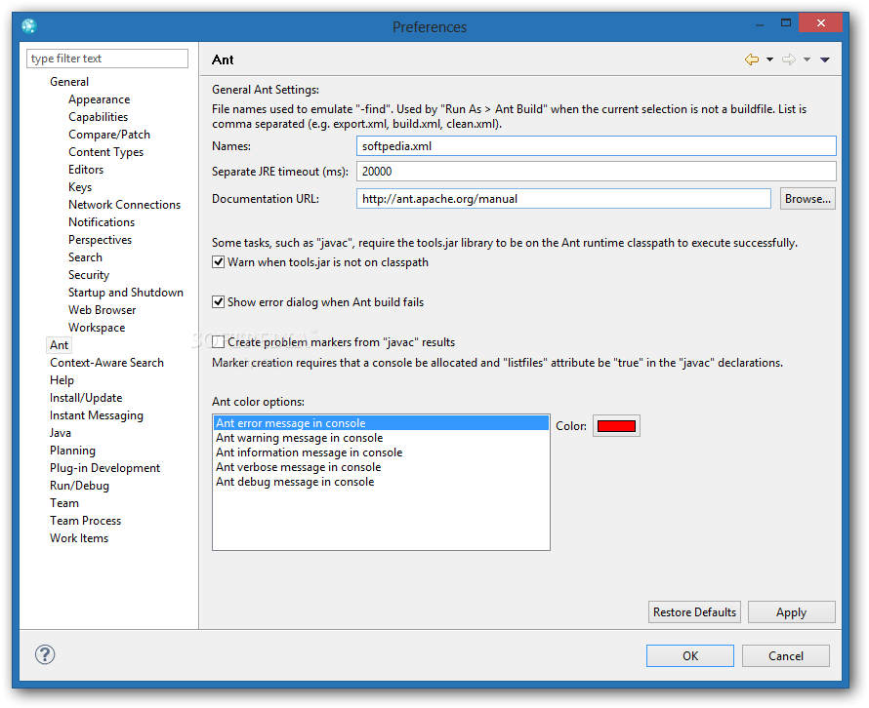869x708 pixels.
Task: Open Java preferences page
Action: 60,433
